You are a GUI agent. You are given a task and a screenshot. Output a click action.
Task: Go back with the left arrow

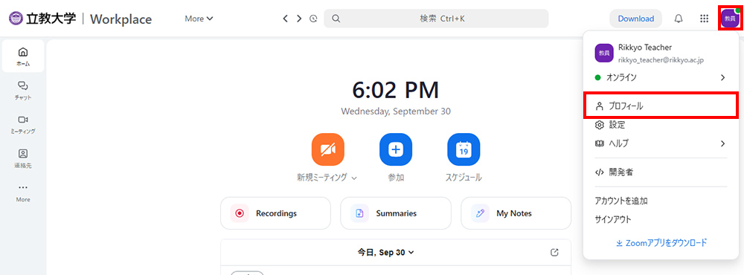point(285,19)
